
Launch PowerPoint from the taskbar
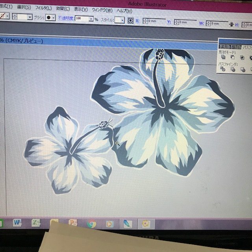click(73, 223)
